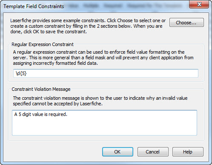Open Help for field constraints

point(188,152)
